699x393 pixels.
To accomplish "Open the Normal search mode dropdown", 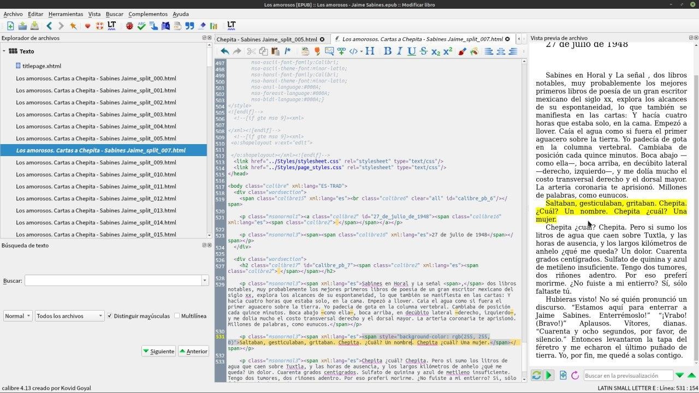I will click(17, 316).
